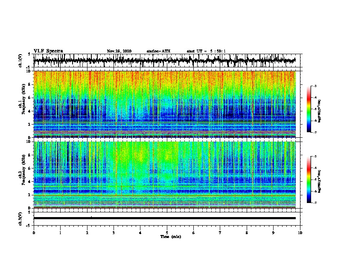Click the "10" tick on the time axis
Viewport: 338px width, 261px height.
tap(300, 233)
